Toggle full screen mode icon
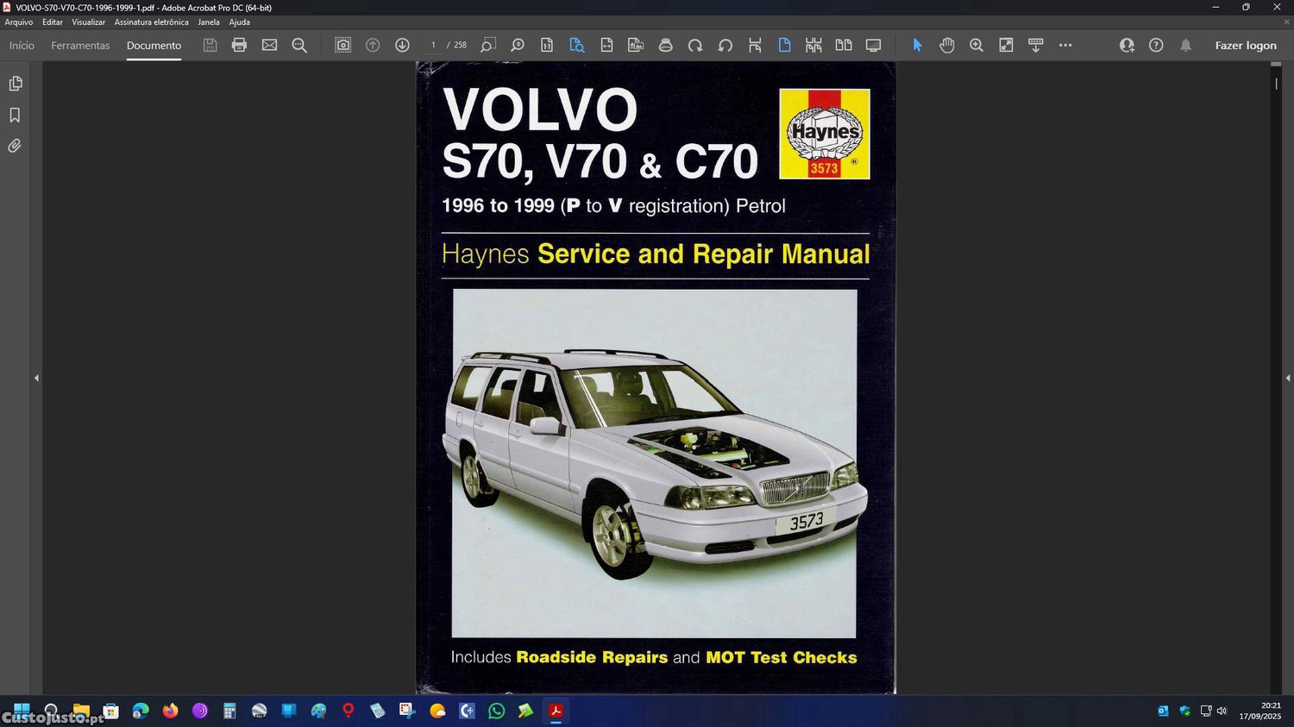 (x=873, y=46)
